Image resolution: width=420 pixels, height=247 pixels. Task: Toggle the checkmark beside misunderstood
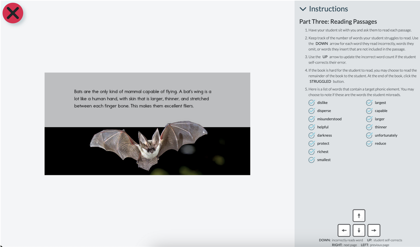coord(311,119)
